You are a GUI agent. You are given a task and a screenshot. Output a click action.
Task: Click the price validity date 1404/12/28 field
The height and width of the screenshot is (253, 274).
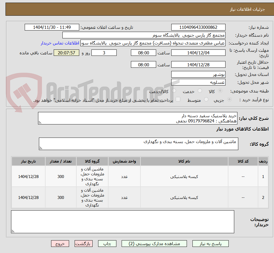click(x=198, y=65)
